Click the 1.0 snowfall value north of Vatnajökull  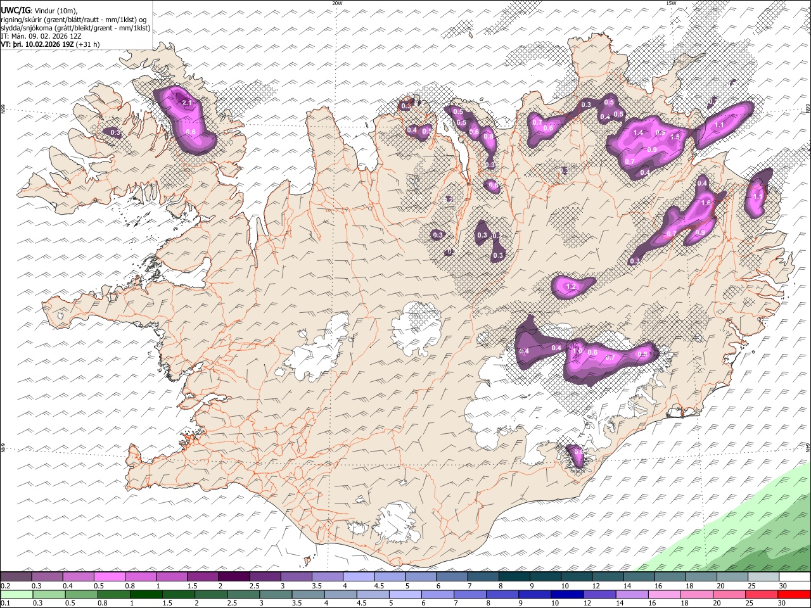coord(577,351)
